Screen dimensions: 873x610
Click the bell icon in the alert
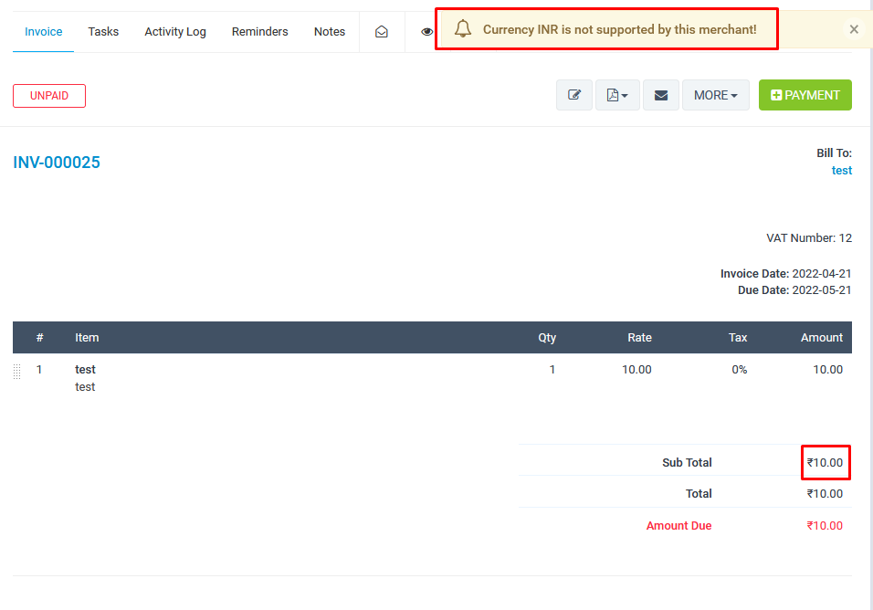463,29
